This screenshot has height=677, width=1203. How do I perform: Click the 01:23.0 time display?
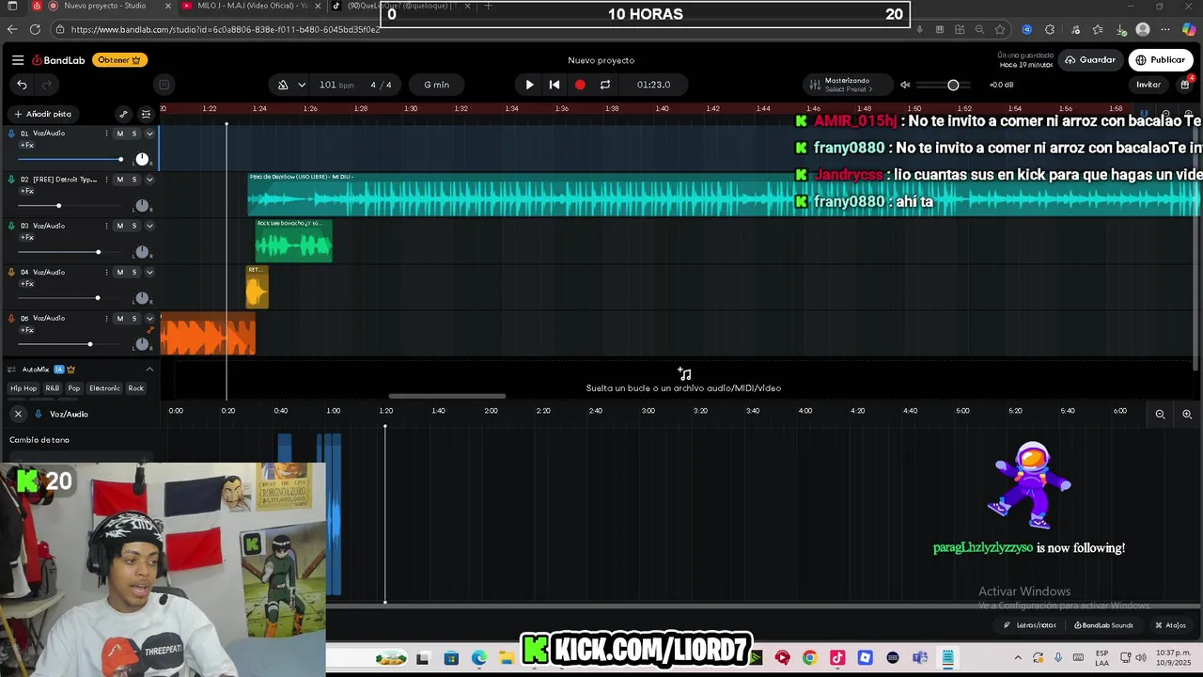[653, 85]
